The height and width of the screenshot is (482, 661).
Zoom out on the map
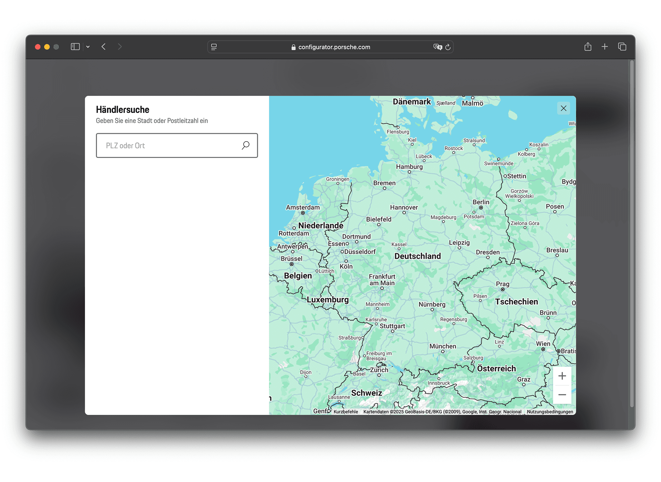tap(562, 395)
